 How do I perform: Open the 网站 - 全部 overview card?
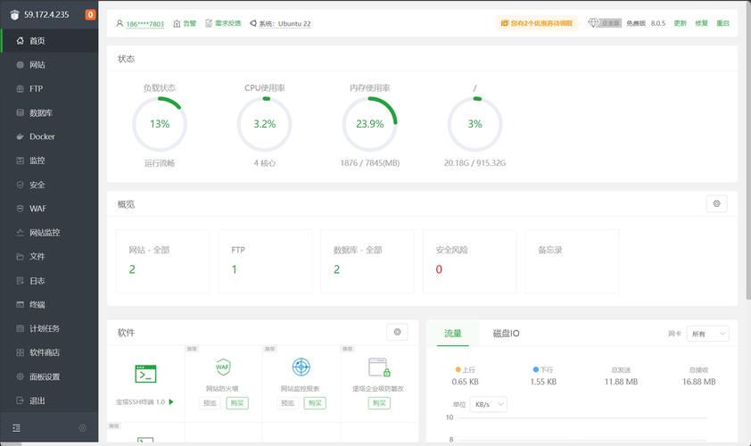[162, 261]
